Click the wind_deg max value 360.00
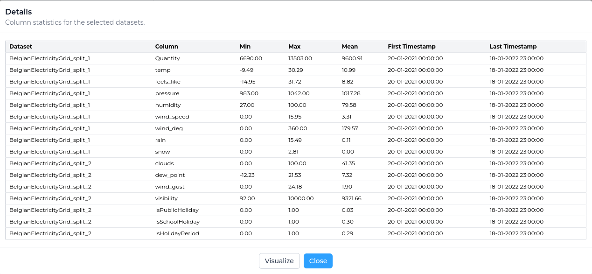The width and height of the screenshot is (592, 274). pos(298,128)
